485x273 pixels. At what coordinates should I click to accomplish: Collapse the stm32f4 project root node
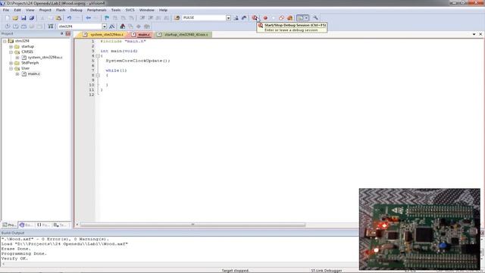point(5,41)
